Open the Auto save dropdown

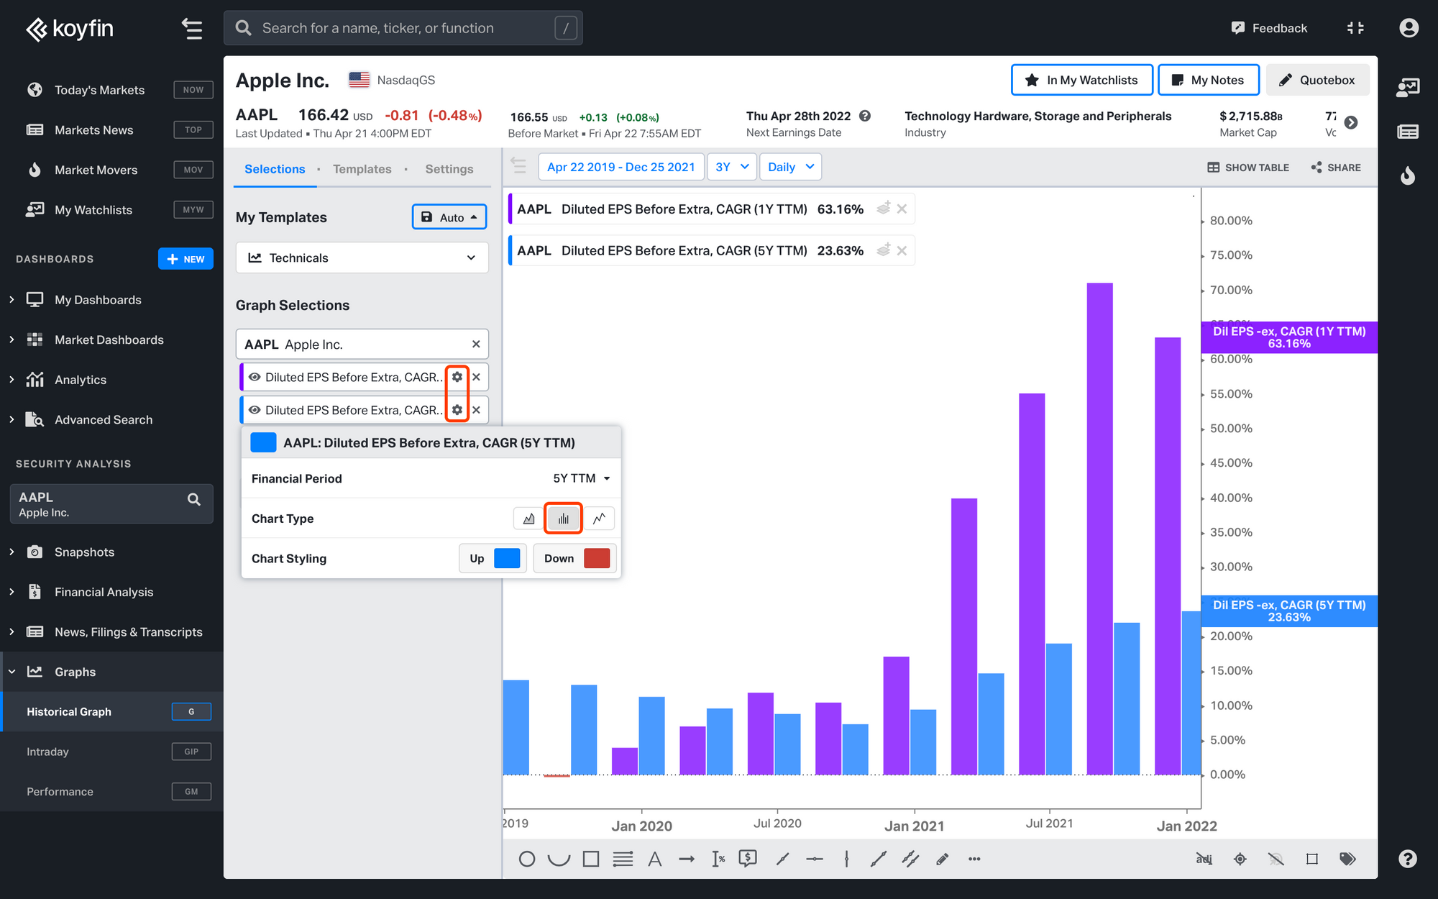pos(449,217)
